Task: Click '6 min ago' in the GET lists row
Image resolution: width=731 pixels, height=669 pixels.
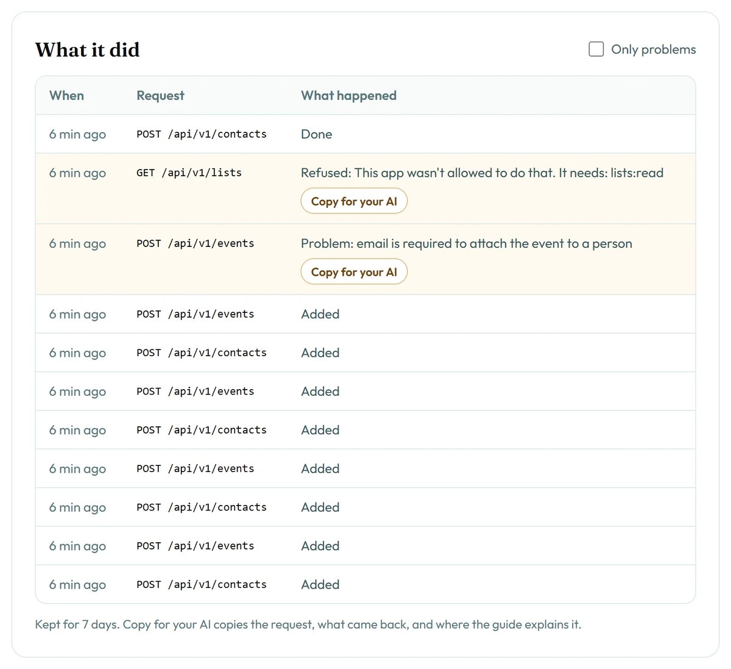Action: point(77,173)
